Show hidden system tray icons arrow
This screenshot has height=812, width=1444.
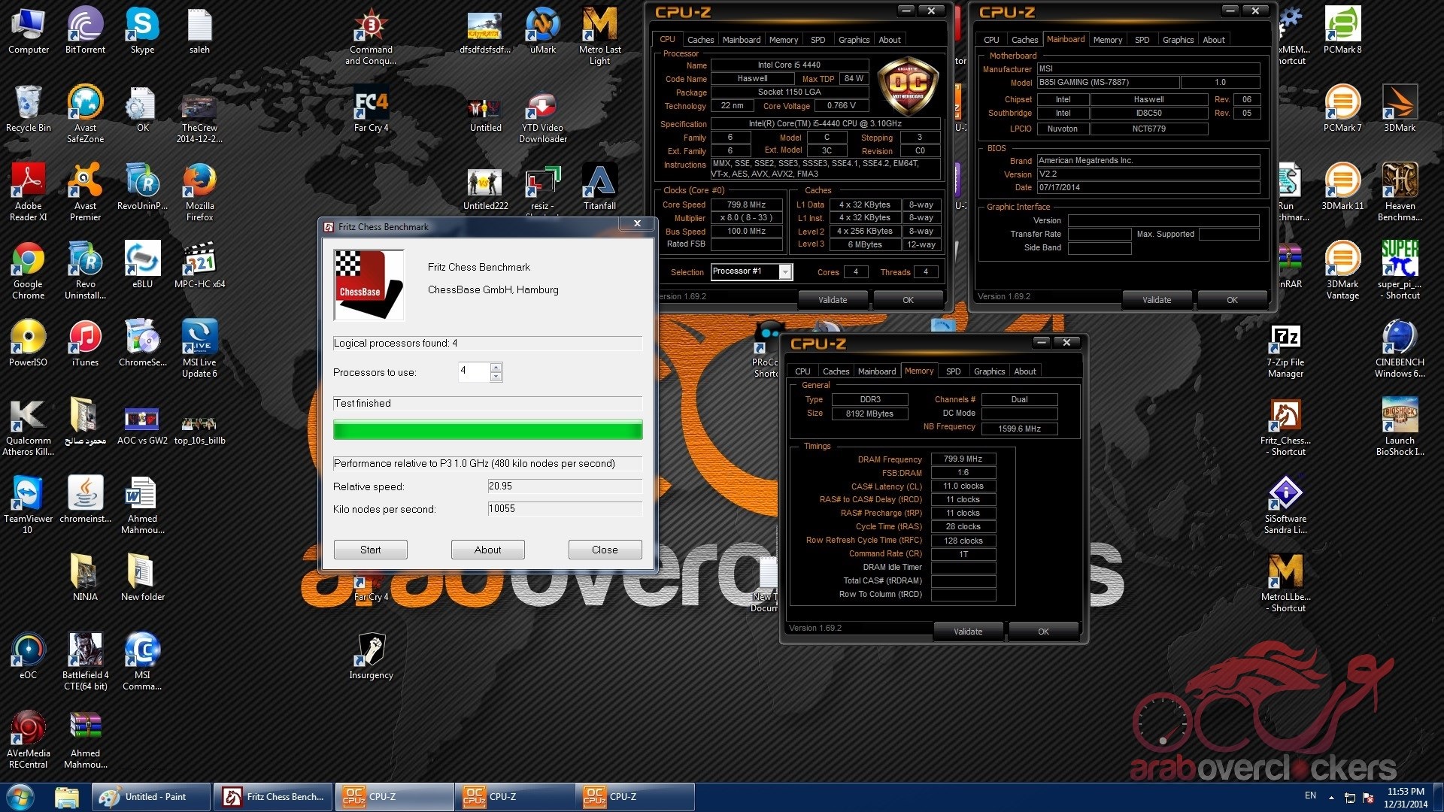pos(1331,797)
